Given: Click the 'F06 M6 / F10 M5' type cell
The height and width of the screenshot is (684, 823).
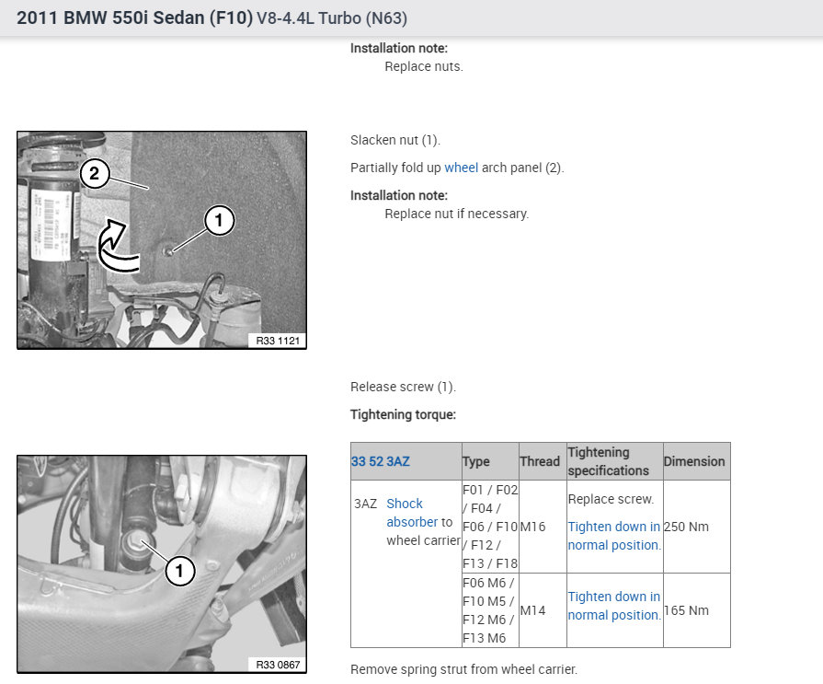Looking at the screenshot, I should [488, 610].
